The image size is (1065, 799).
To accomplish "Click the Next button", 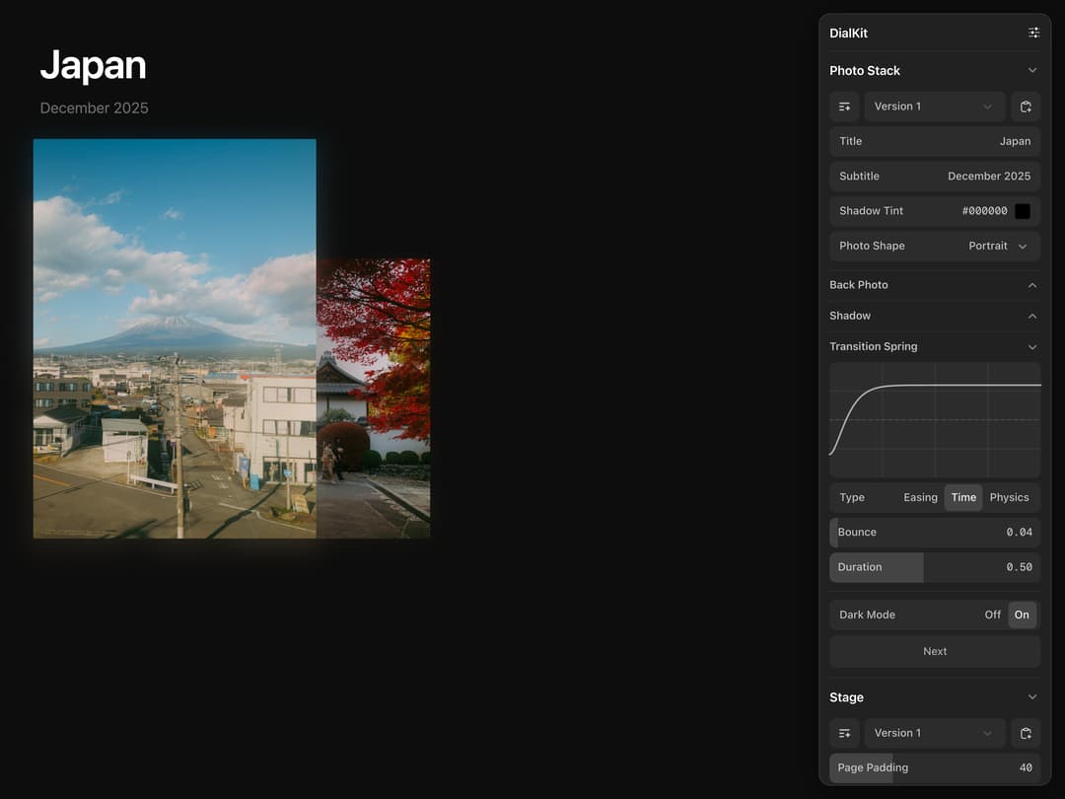I will pyautogui.click(x=935, y=652).
